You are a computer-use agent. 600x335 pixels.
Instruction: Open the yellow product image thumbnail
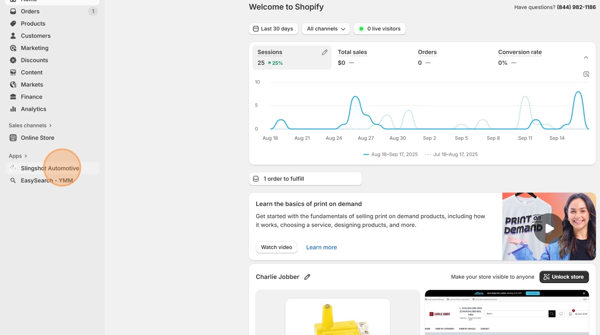338,316
